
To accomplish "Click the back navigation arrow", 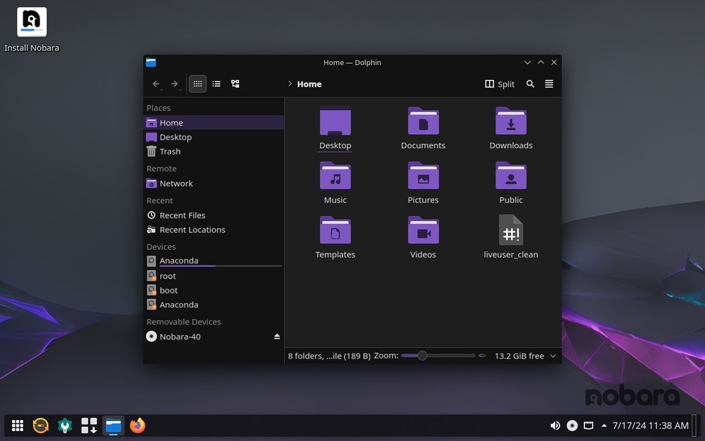I will coord(156,83).
